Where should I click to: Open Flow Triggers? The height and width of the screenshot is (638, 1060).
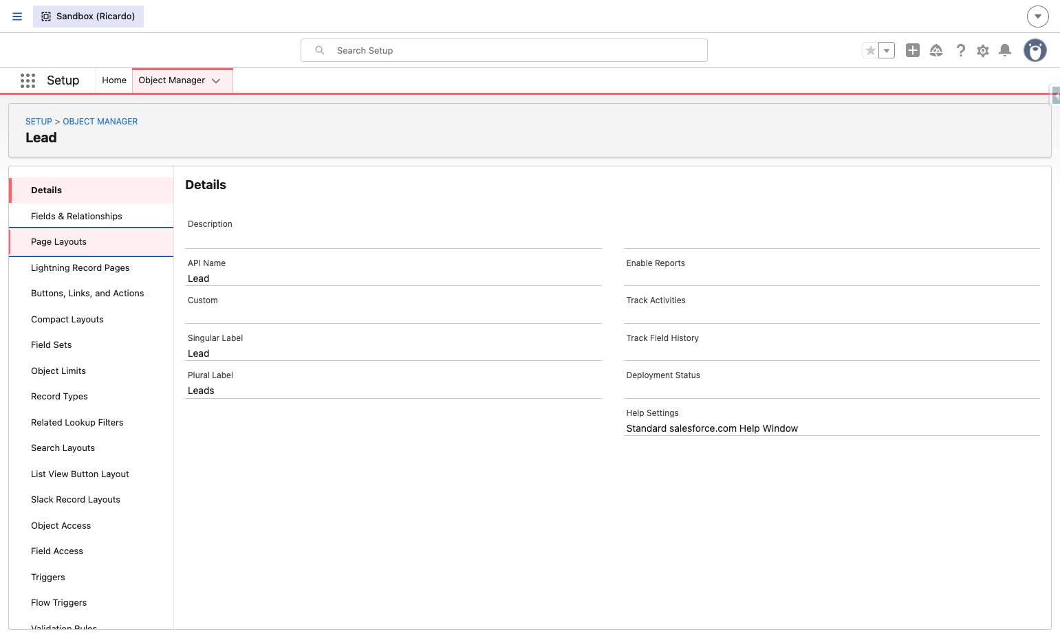click(x=91, y=603)
